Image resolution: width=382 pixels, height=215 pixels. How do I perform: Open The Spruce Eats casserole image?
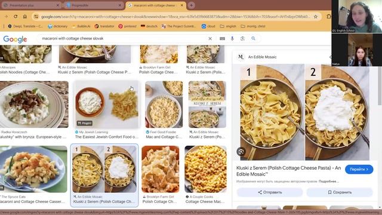pos(33,169)
